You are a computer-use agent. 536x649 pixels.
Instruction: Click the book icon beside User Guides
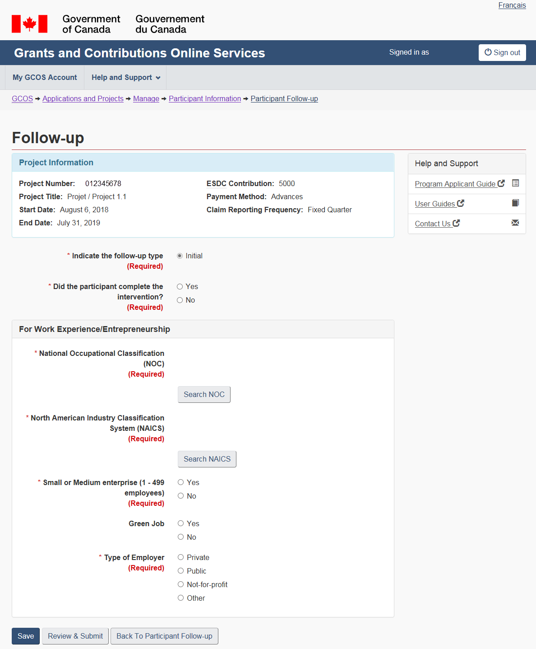tap(515, 203)
